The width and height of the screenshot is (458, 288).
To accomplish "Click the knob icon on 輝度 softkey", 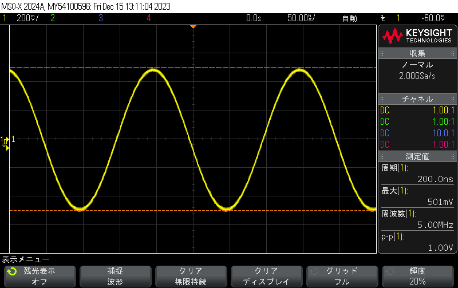I will (390, 271).
